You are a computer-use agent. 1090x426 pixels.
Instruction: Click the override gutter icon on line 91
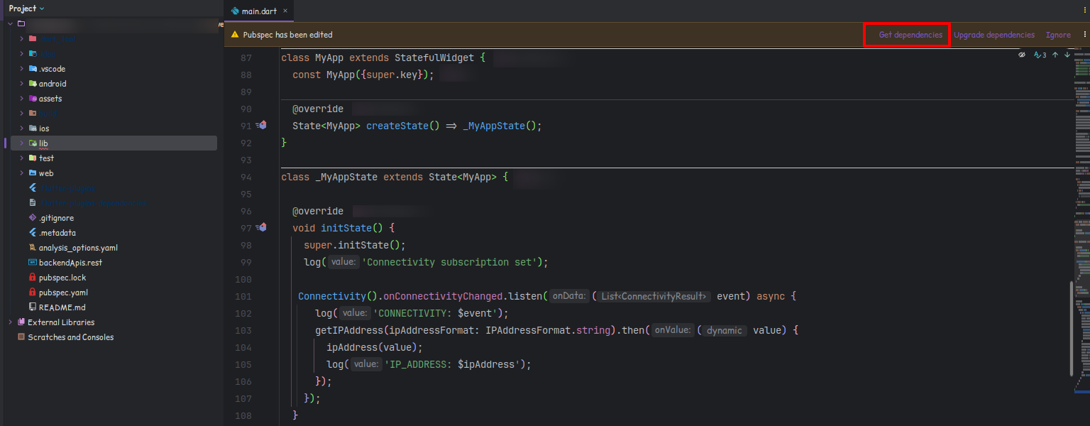262,126
